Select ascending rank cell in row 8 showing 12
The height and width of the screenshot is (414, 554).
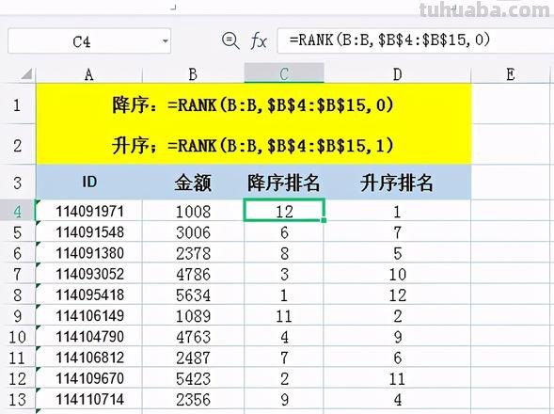[x=398, y=295]
